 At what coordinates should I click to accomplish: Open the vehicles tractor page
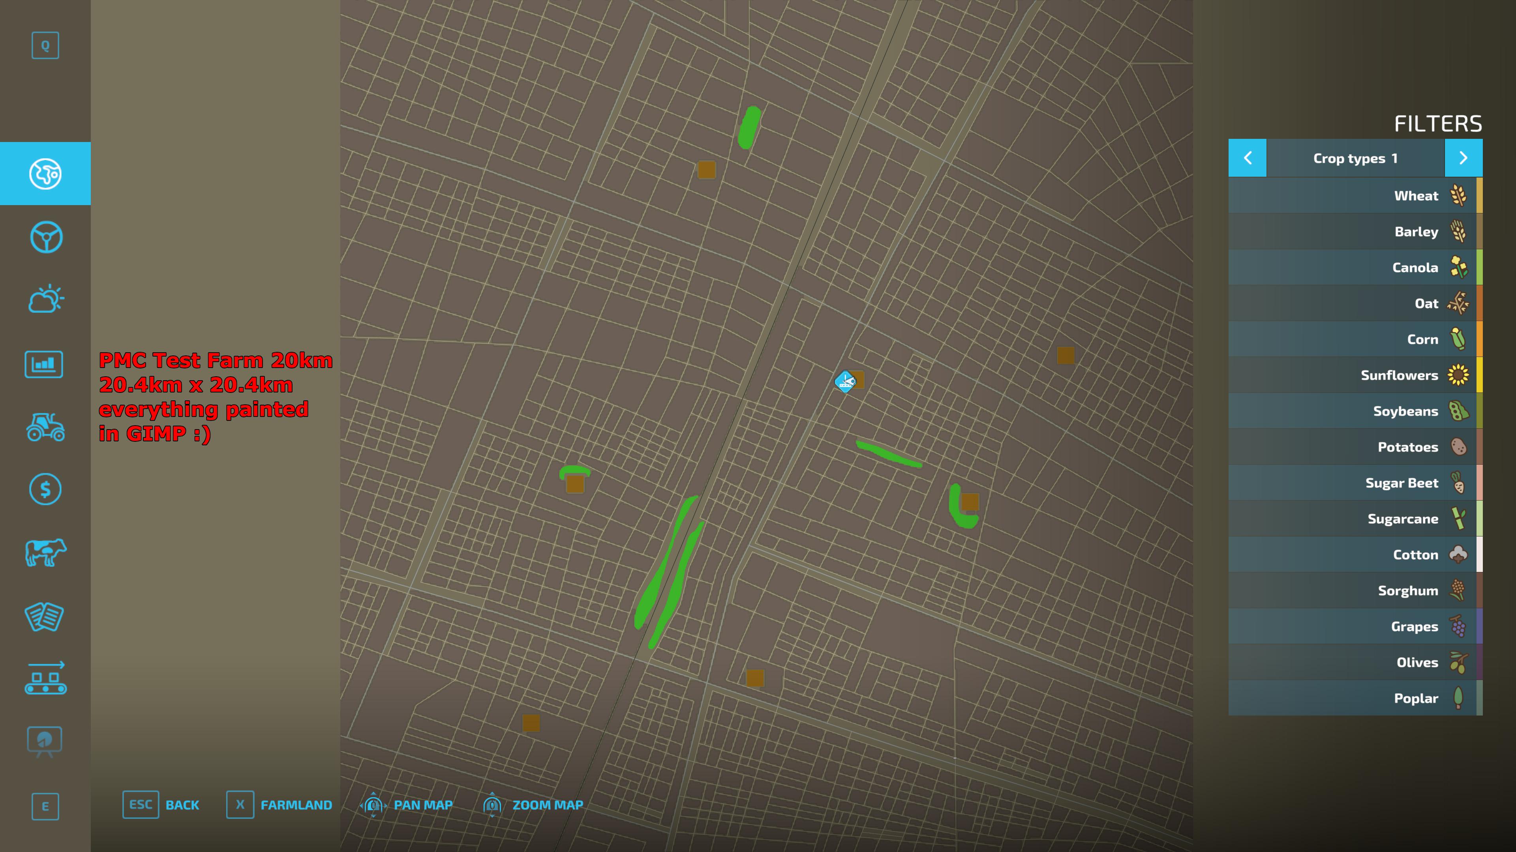click(x=45, y=427)
